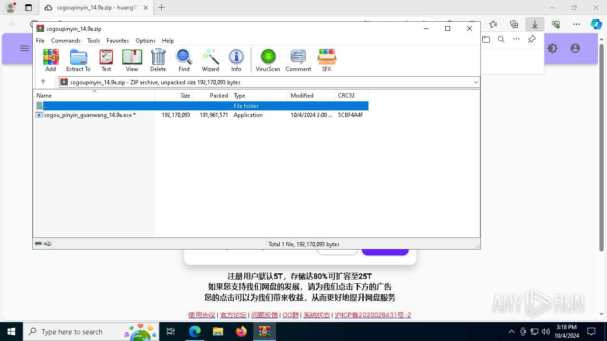607x341 pixels.
Task: Show hidden system tray icons
Action: [511, 332]
